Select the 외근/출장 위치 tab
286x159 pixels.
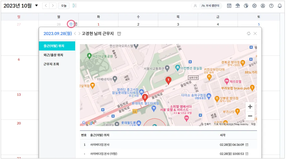point(57,55)
